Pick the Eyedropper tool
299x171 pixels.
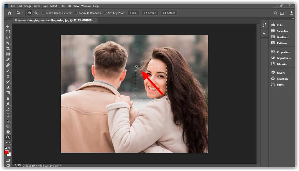click(8, 60)
